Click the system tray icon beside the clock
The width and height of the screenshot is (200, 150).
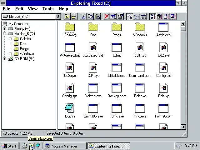[179, 146]
